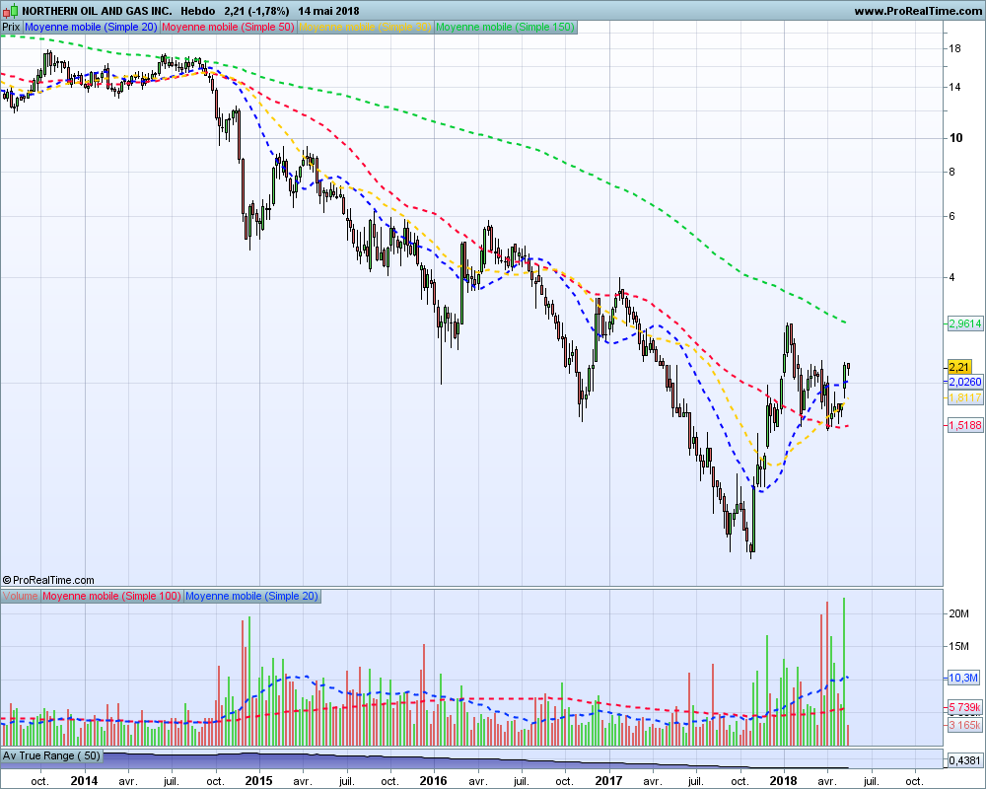Viewport: 986px width, 789px height.
Task: Click the candlestick chart icon beside the title
Action: click(x=11, y=11)
